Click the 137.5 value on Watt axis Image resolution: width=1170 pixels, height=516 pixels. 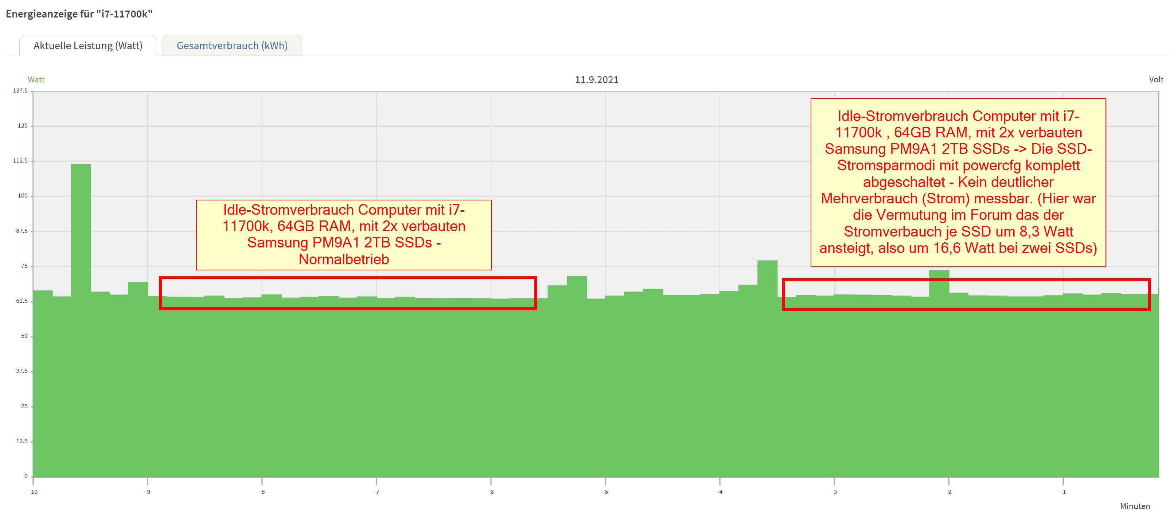(x=20, y=91)
